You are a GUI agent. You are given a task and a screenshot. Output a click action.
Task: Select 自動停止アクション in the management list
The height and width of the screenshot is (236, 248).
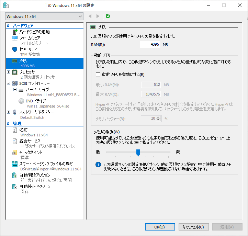pyautogui.click(x=35, y=187)
